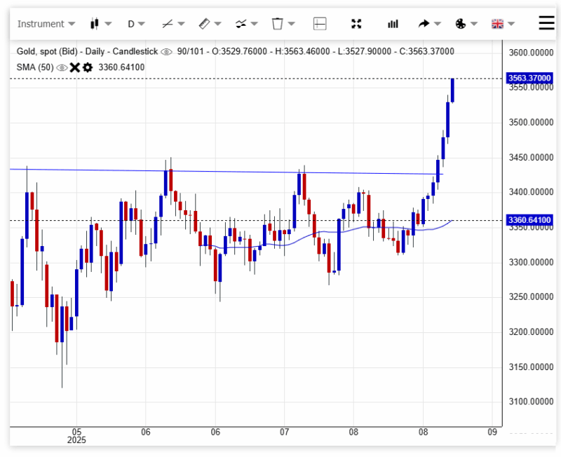Open the line drawing tools menu
Image resolution: width=561 pixels, height=457 pixels.
pyautogui.click(x=173, y=24)
